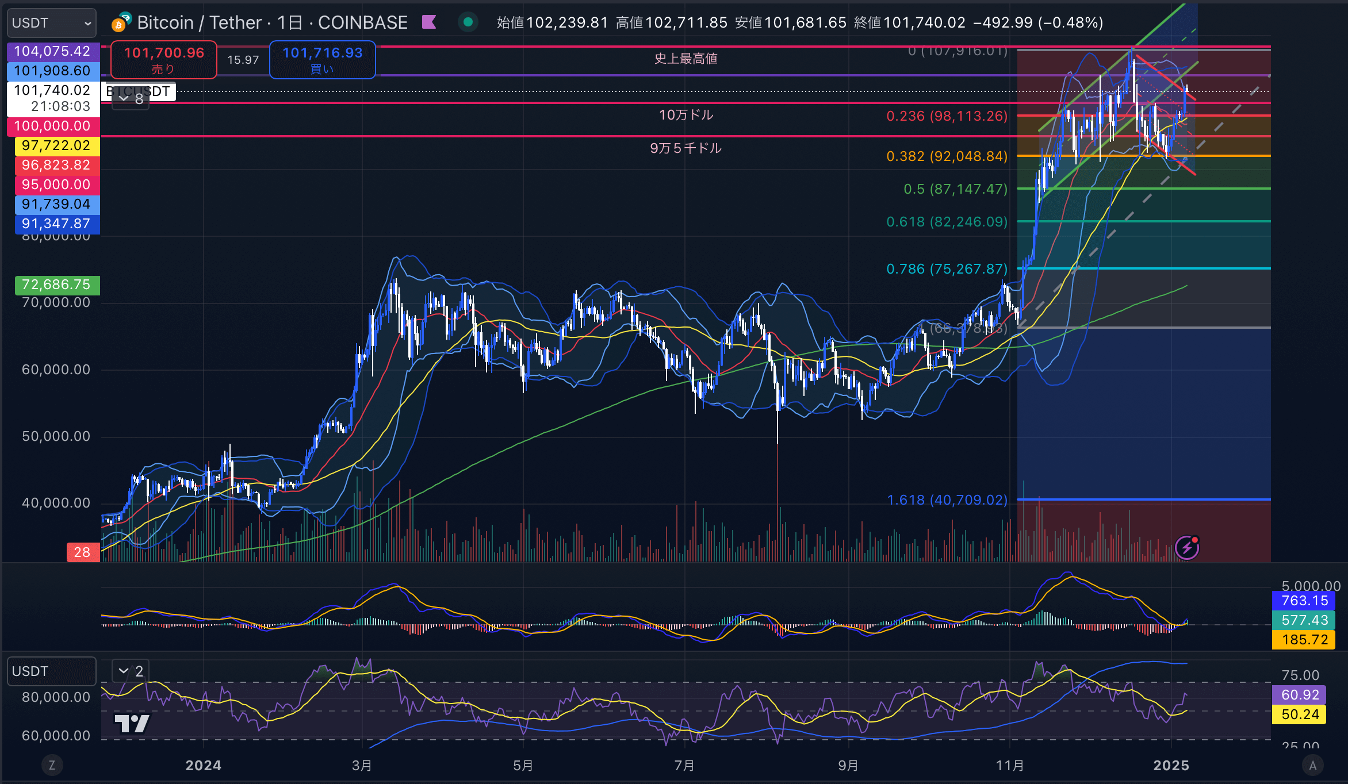
Task: Click the TradingView logo in the lower pane
Action: pyautogui.click(x=132, y=724)
